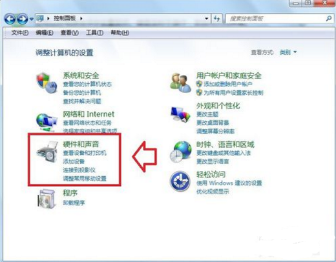Open the System and Security shield icon

(x=47, y=83)
